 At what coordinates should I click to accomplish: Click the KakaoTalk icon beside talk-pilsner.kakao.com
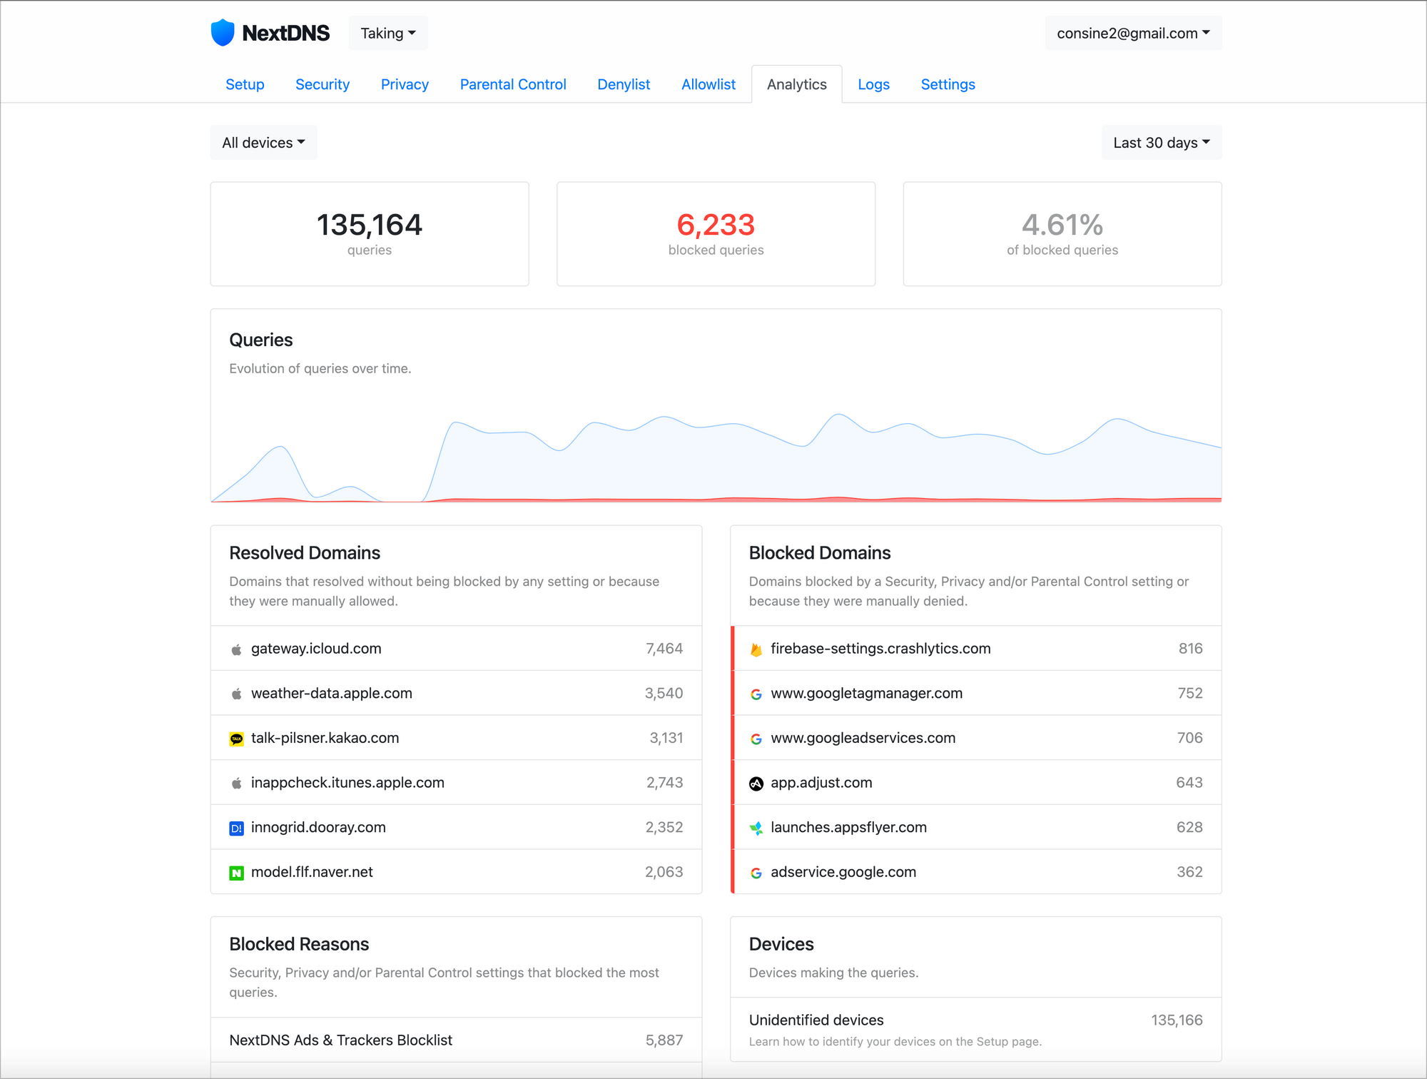coord(236,739)
